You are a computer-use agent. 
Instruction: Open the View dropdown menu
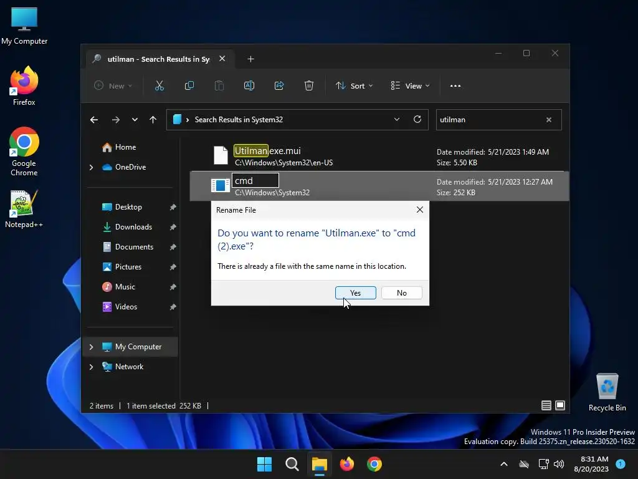tap(410, 85)
